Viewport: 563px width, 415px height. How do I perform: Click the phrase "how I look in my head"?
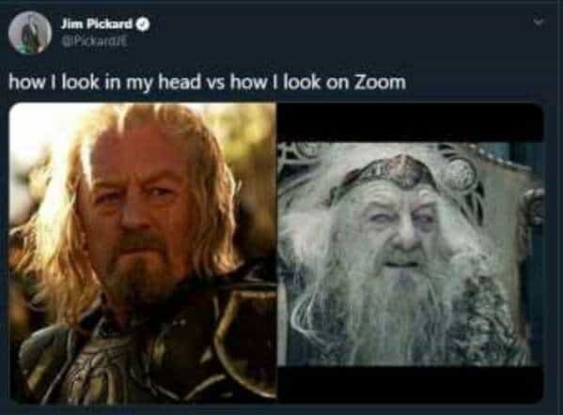click(104, 83)
